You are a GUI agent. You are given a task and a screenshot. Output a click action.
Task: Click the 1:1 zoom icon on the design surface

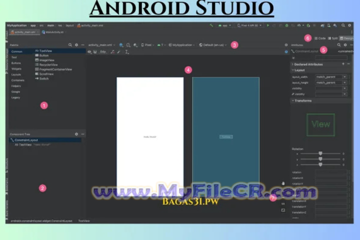click(283, 203)
